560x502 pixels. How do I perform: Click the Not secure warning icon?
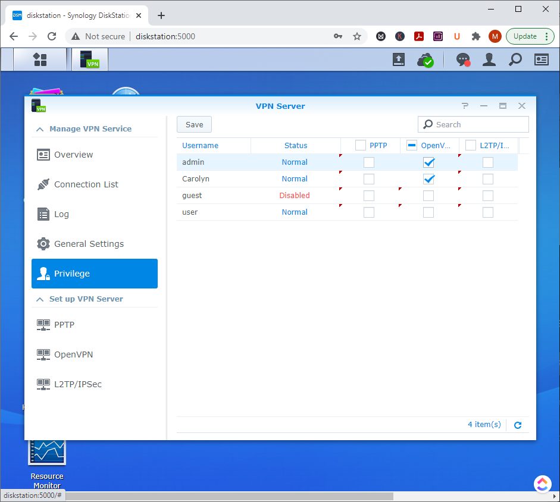click(76, 36)
